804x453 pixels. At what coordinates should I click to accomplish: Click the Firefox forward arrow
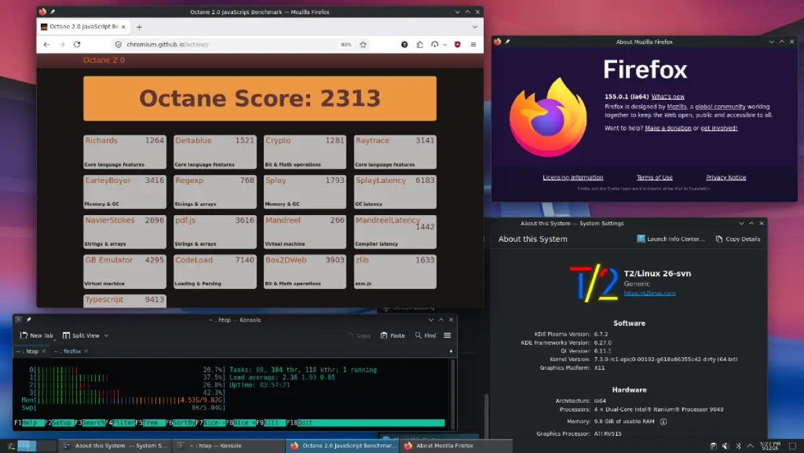coord(62,44)
